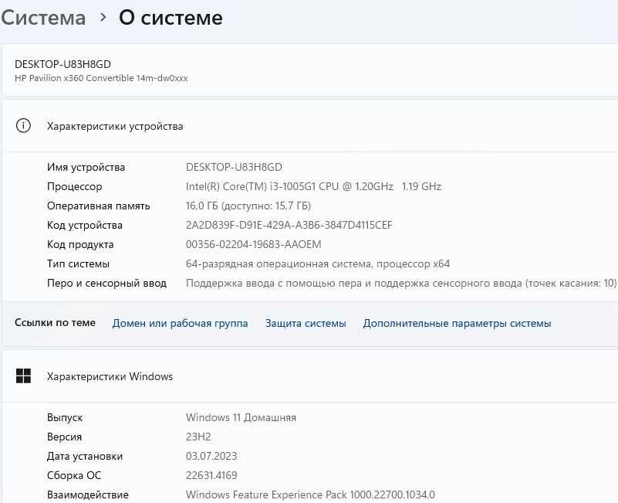Click the 23H2 version value
This screenshot has width=618, height=503.
click(x=198, y=437)
